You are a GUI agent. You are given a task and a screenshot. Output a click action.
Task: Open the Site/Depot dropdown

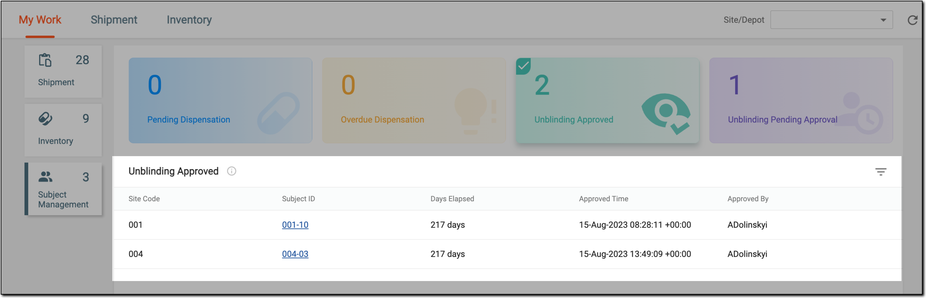tap(831, 20)
